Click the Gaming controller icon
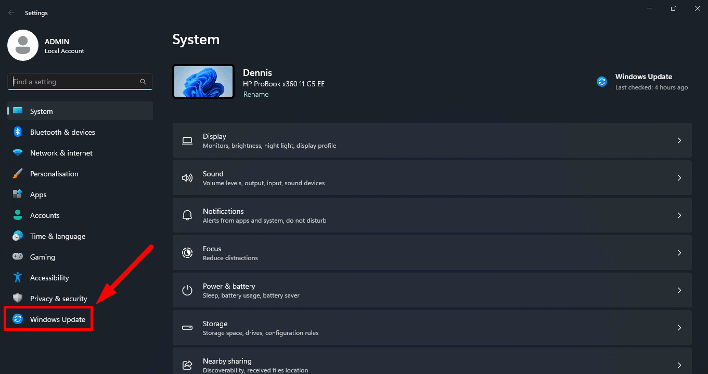 18,257
